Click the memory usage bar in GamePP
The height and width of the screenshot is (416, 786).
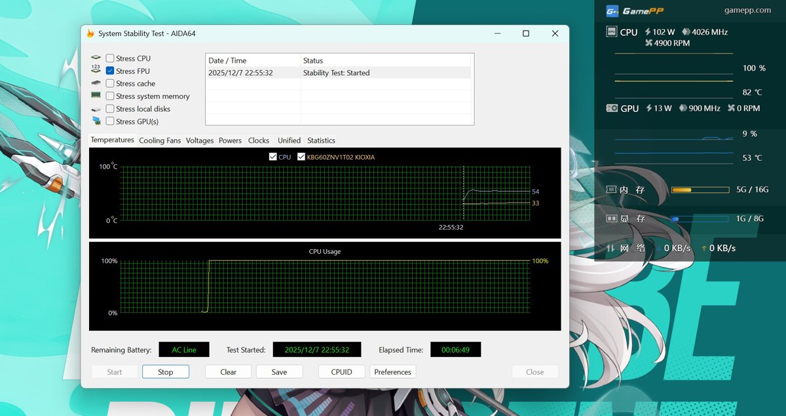[700, 190]
